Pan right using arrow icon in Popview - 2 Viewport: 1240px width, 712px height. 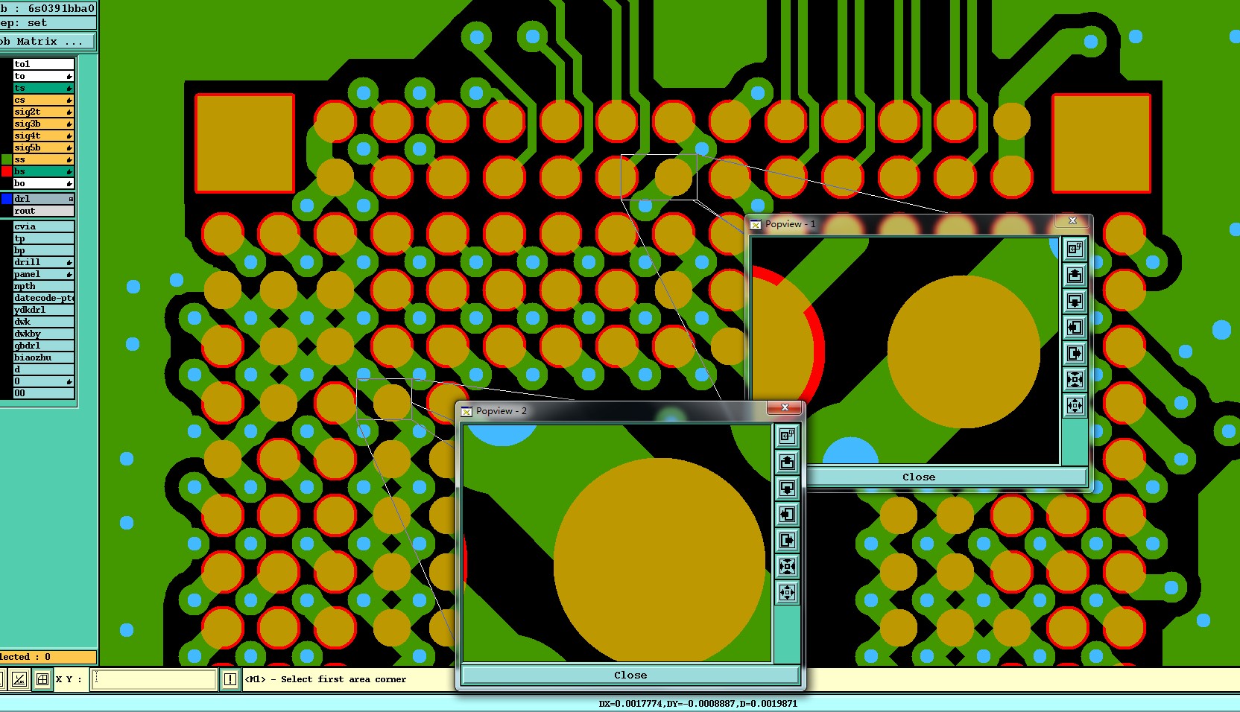click(x=787, y=540)
